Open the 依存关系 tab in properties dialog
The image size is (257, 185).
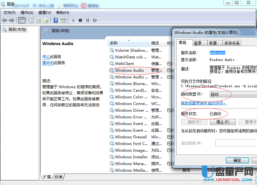(x=232, y=43)
